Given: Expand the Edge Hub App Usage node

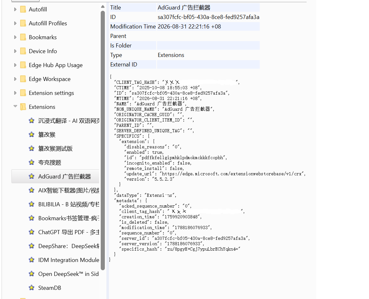Looking at the screenshot, I should (x=15, y=65).
